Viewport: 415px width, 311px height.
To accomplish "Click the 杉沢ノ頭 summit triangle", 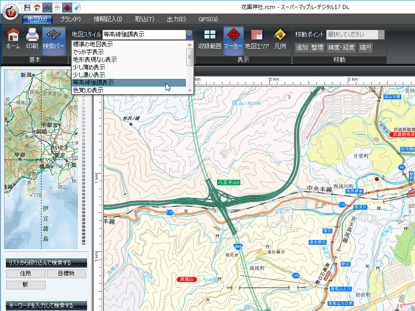I will click(x=131, y=123).
